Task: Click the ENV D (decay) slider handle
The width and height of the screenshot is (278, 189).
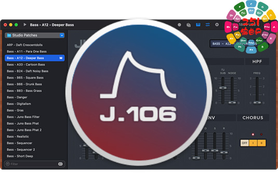Action: pyautogui.click(x=205, y=150)
